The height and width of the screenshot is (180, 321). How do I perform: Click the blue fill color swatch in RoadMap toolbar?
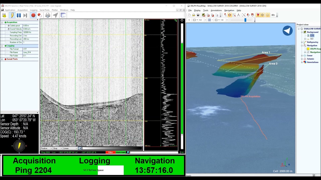point(209,20)
